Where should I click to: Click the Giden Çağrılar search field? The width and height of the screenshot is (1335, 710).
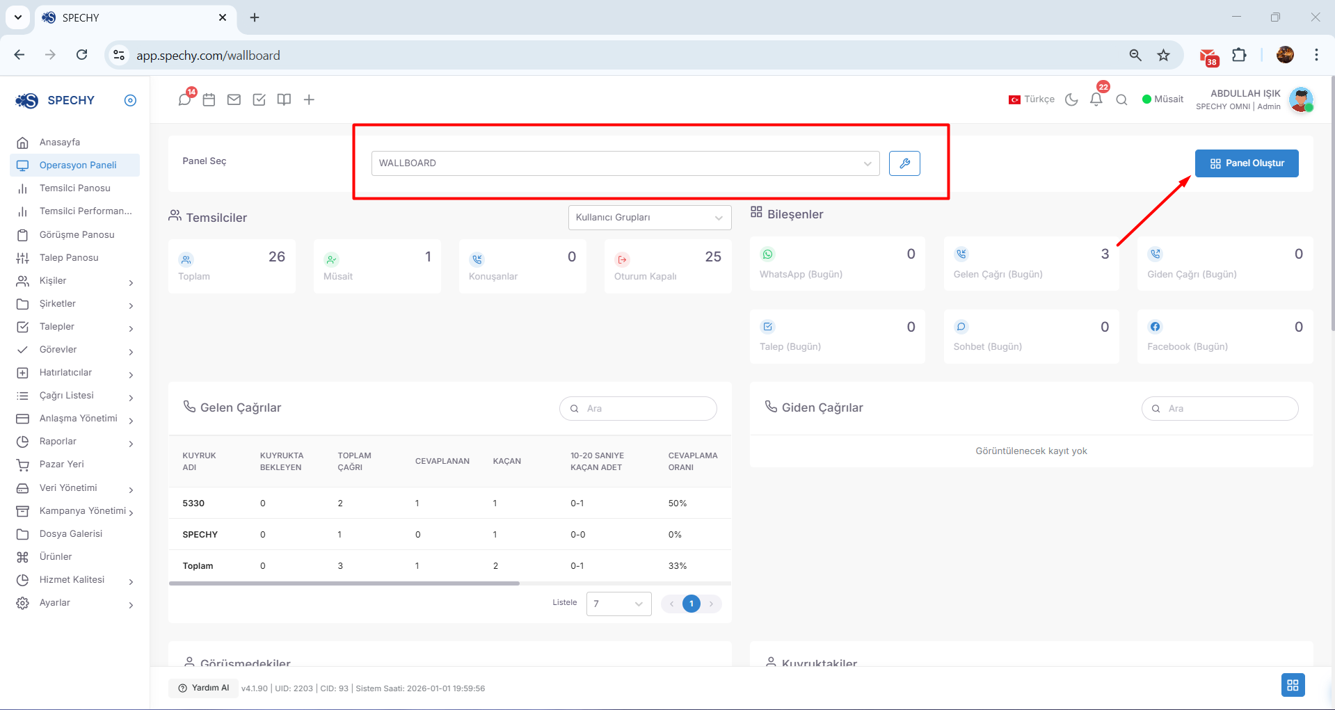1220,409
